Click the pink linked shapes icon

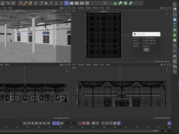(x=175, y=56)
